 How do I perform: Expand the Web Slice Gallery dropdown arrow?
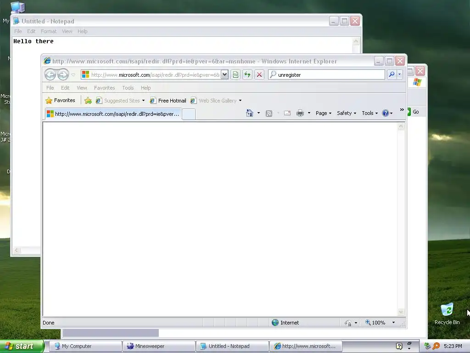[x=240, y=101]
